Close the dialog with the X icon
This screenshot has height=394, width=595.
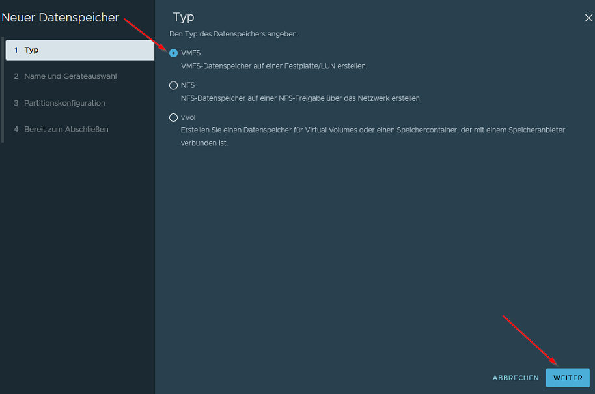pyautogui.click(x=588, y=18)
